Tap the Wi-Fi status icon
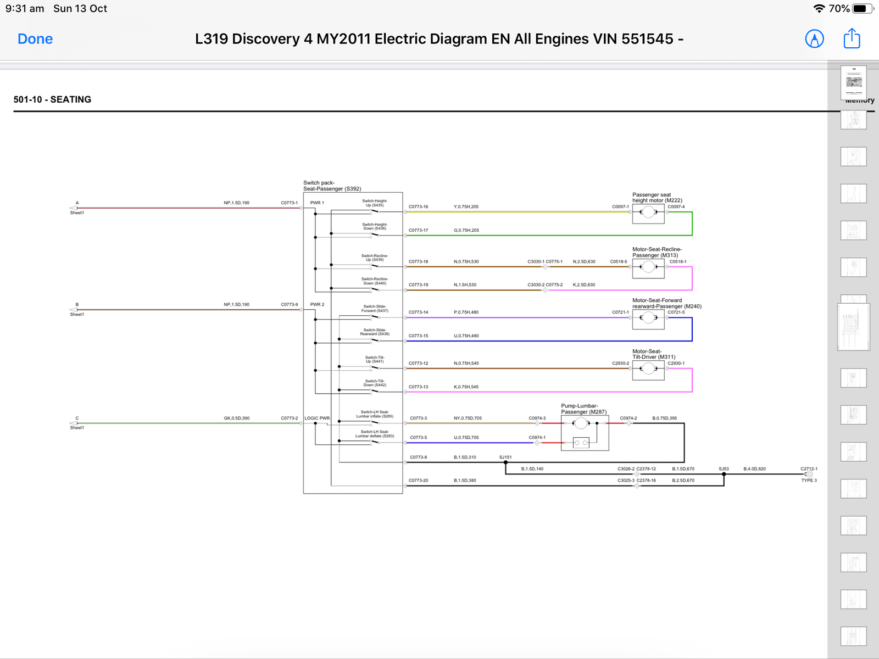Image resolution: width=879 pixels, height=659 pixels. pyautogui.click(x=819, y=8)
